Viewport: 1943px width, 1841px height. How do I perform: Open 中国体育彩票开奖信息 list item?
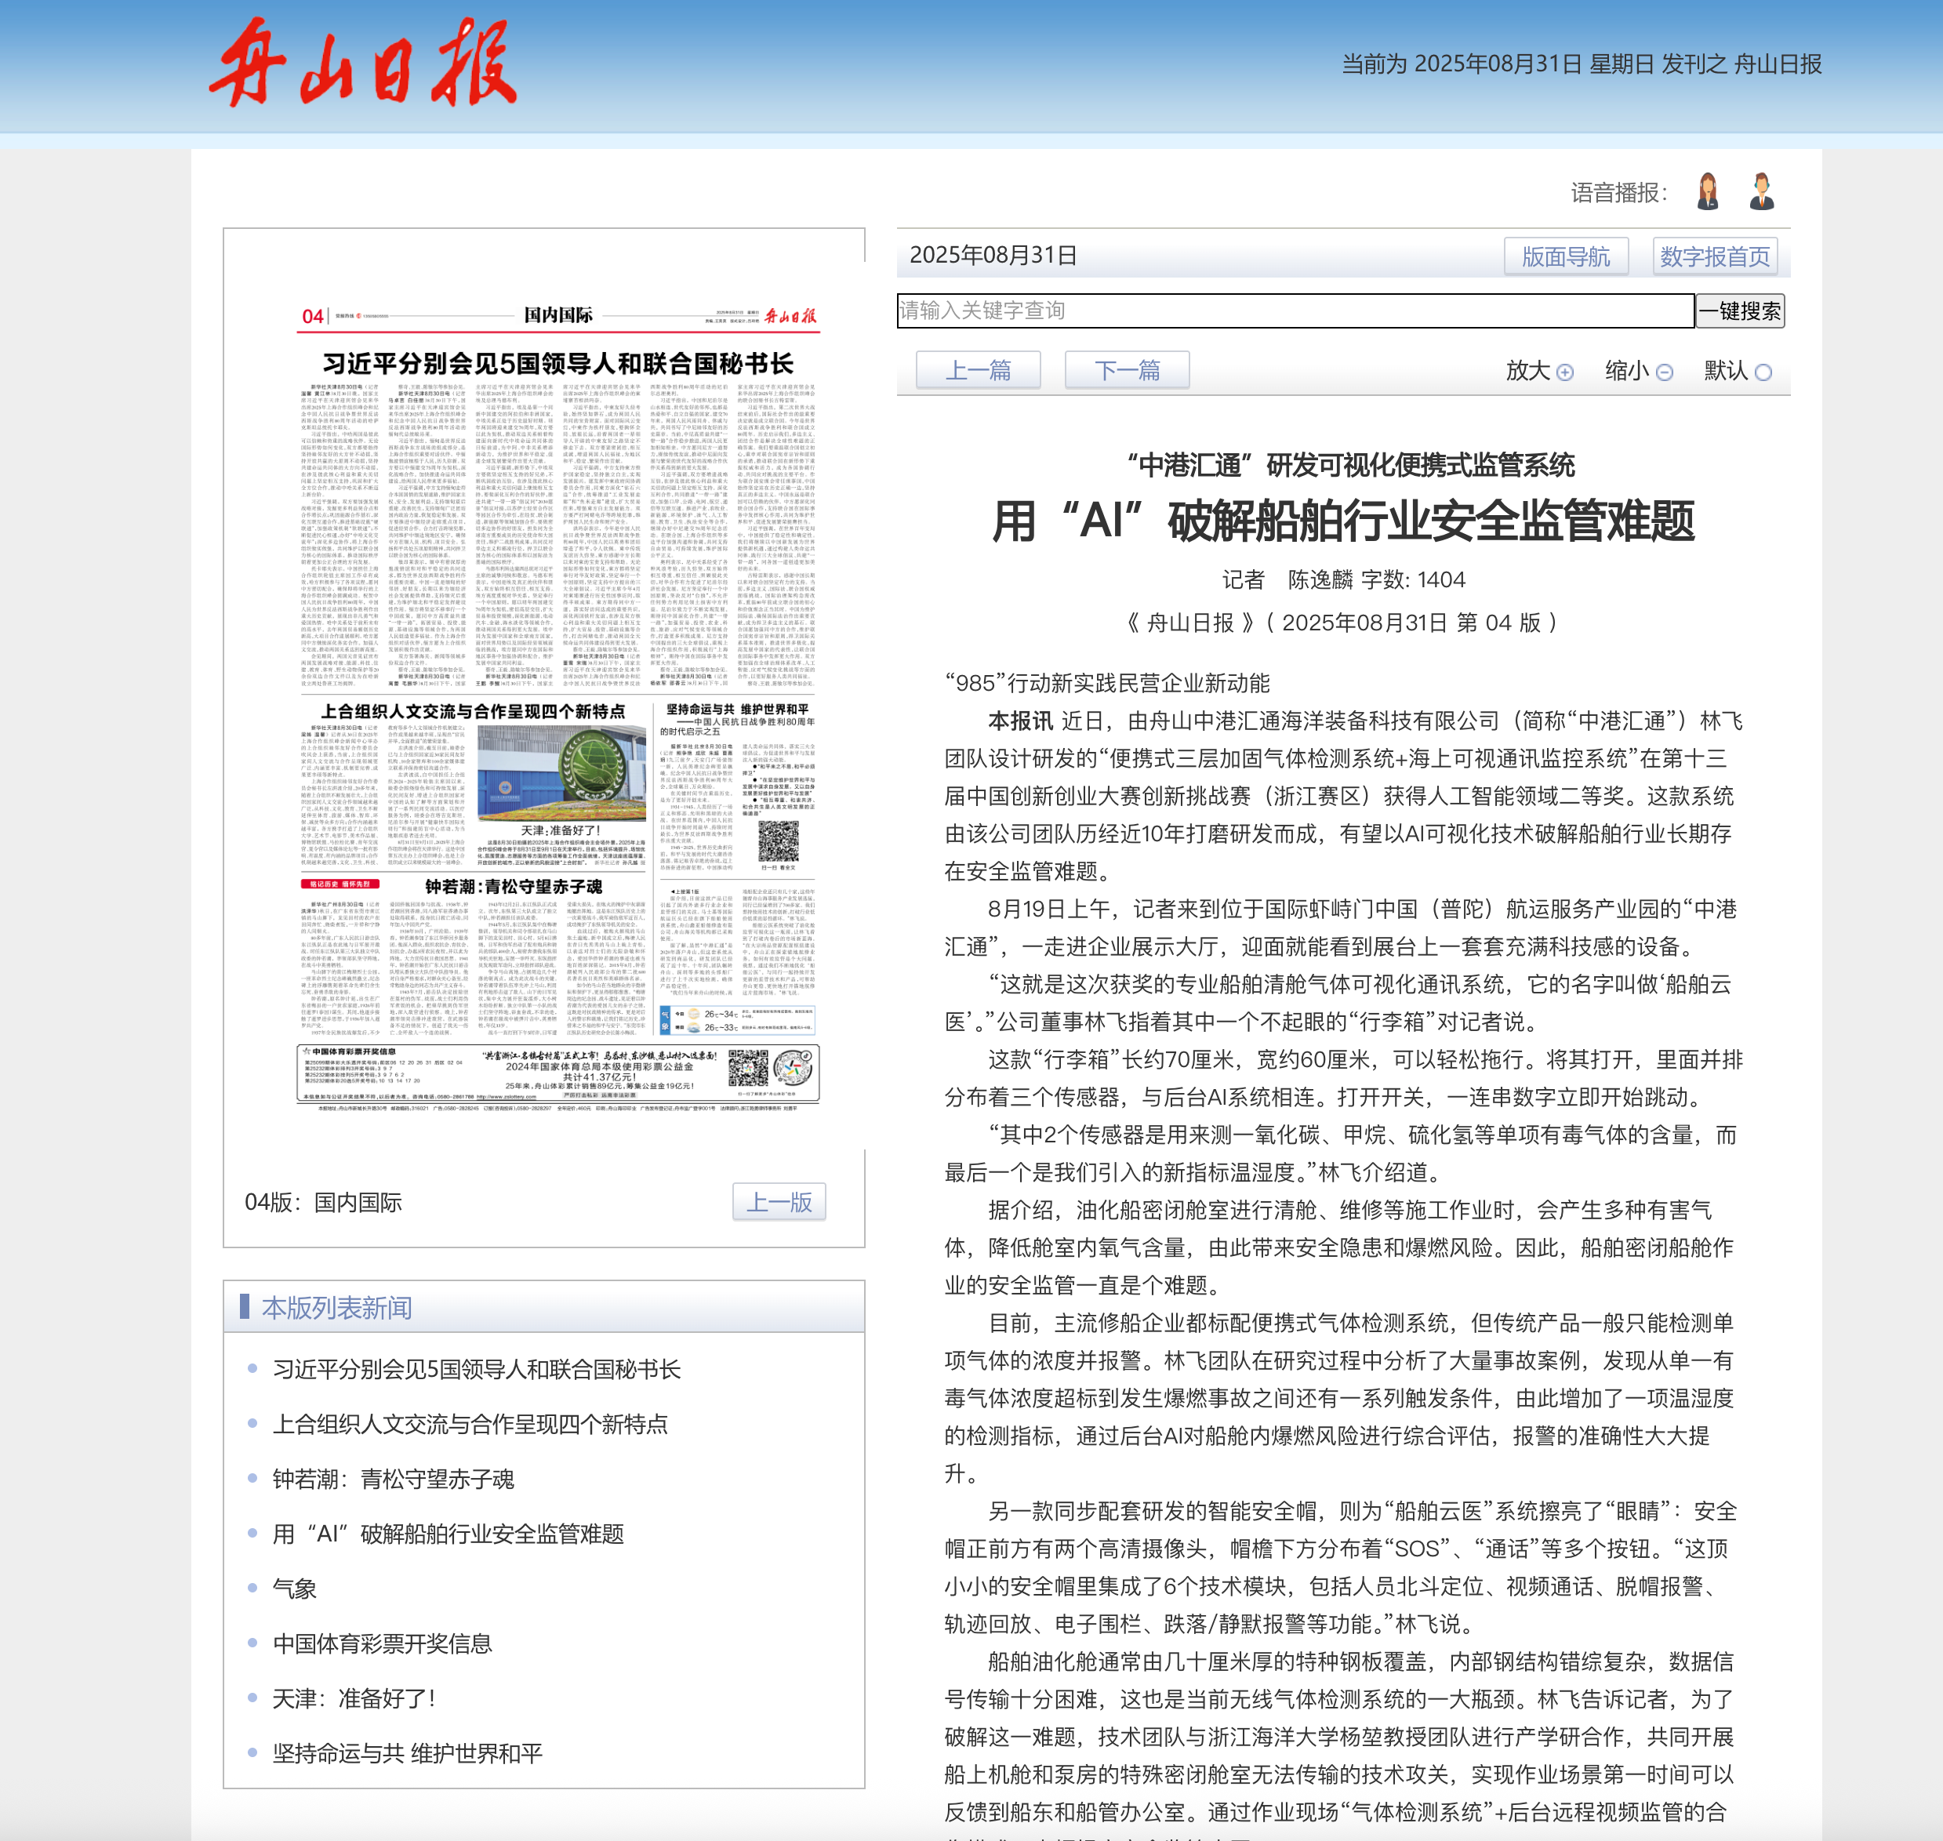tap(382, 1643)
